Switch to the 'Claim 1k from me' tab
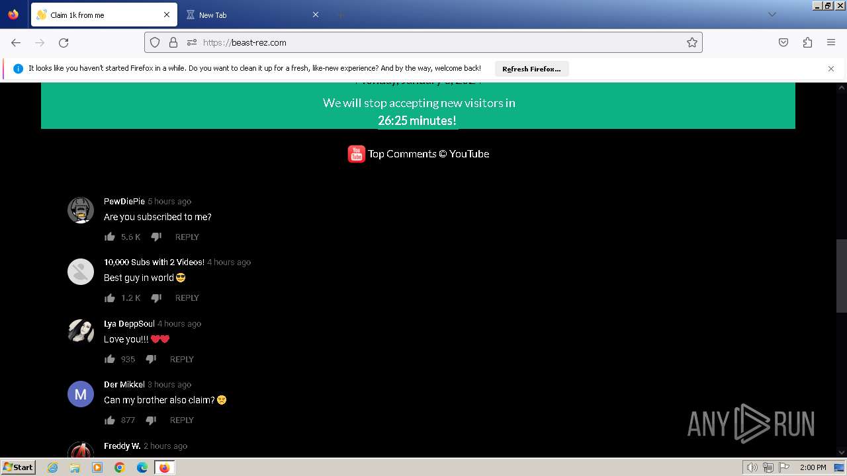 (103, 15)
